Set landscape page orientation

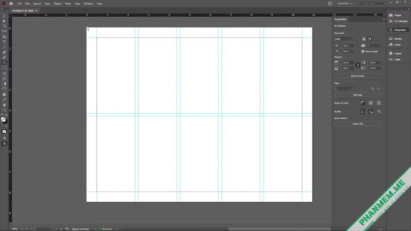pos(369,39)
